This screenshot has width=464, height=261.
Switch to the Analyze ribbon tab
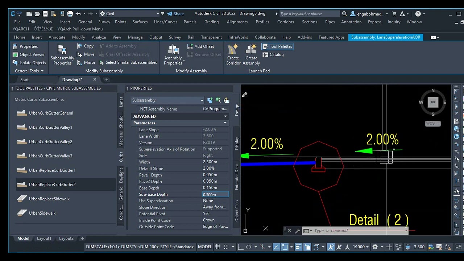tap(99, 37)
